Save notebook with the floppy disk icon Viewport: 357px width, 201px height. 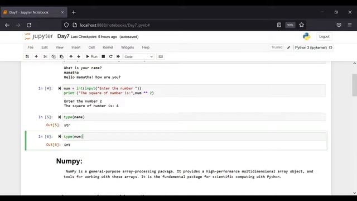pyautogui.click(x=27, y=56)
